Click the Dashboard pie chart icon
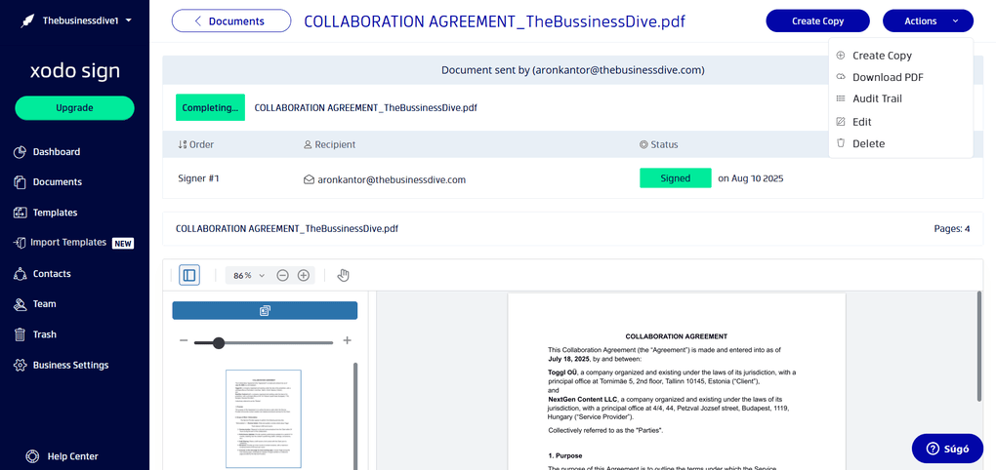The image size is (996, 470). coord(20,151)
